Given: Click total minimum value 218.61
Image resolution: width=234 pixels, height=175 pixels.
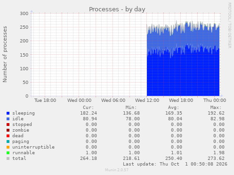Looking at the screenshot, I should click(x=131, y=158).
